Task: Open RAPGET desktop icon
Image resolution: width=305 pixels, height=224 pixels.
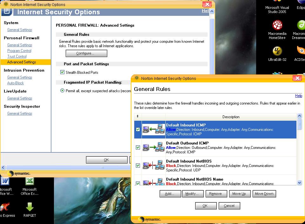Action: (x=30, y=210)
